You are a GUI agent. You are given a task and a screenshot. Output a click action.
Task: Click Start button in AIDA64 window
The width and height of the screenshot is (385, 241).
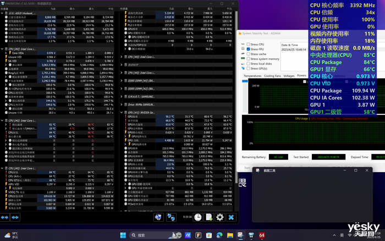click(x=247, y=168)
